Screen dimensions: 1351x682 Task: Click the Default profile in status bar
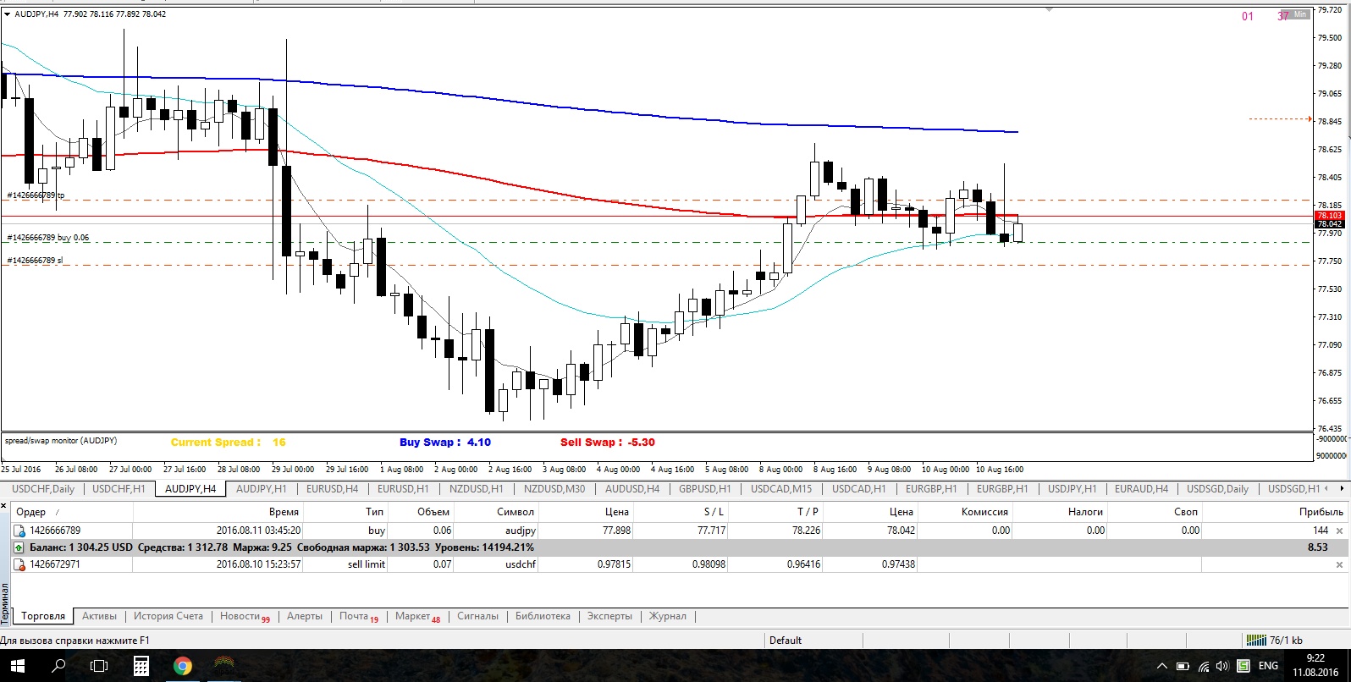(786, 641)
